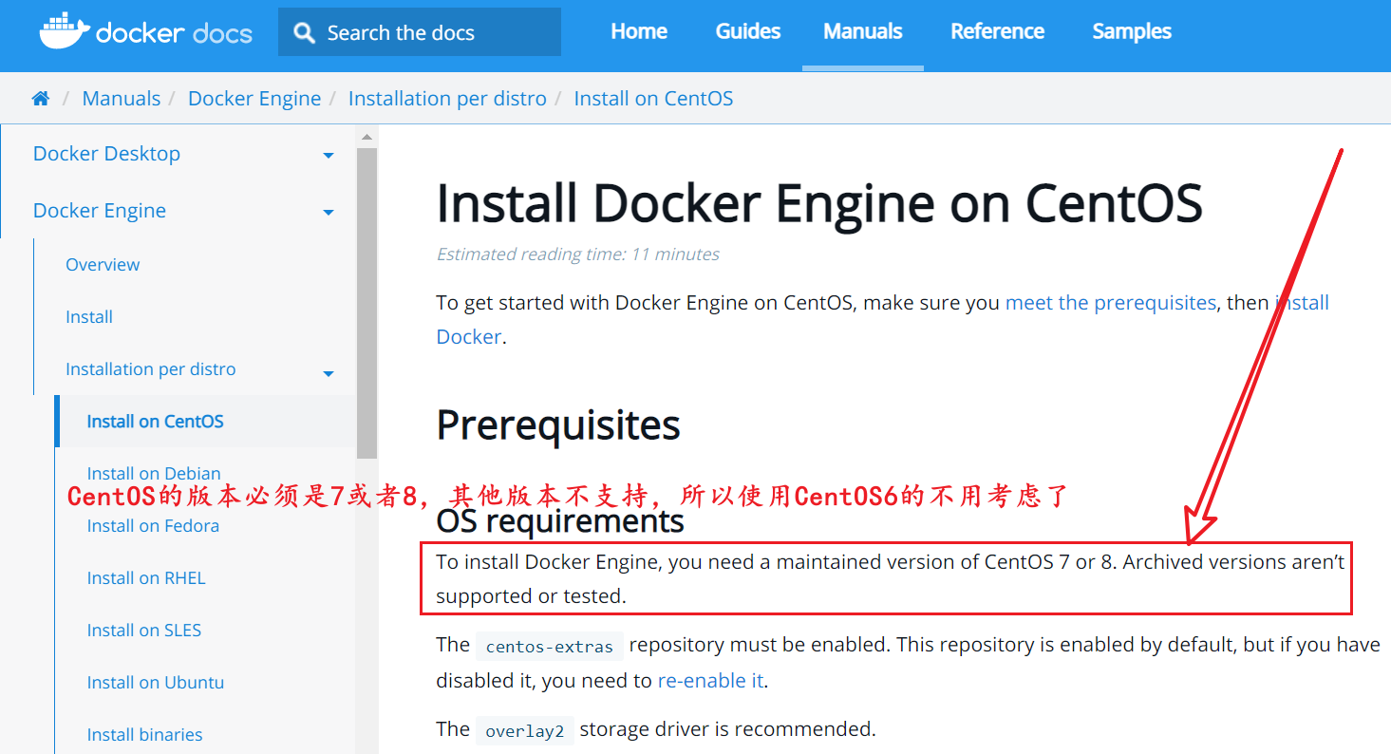The image size is (1391, 754).
Task: Open the Reference nav tab
Action: click(998, 31)
